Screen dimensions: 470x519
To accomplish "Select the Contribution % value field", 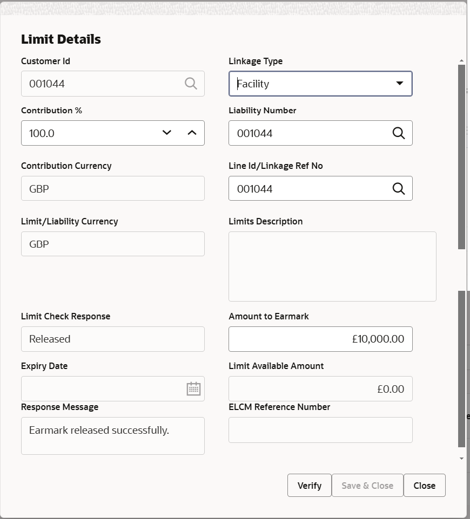I will (86, 133).
